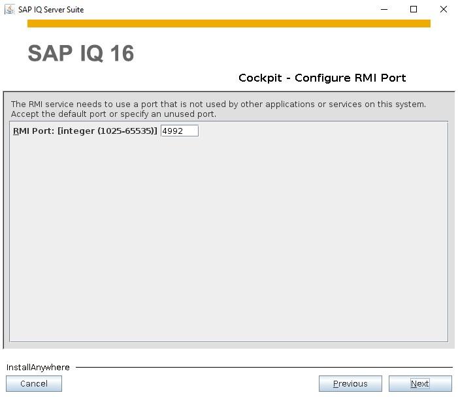The image size is (458, 397).
Task: Click the Next button
Action: 419,383
